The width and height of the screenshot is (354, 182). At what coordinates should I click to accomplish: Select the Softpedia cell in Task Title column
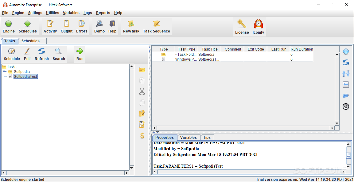(209, 55)
